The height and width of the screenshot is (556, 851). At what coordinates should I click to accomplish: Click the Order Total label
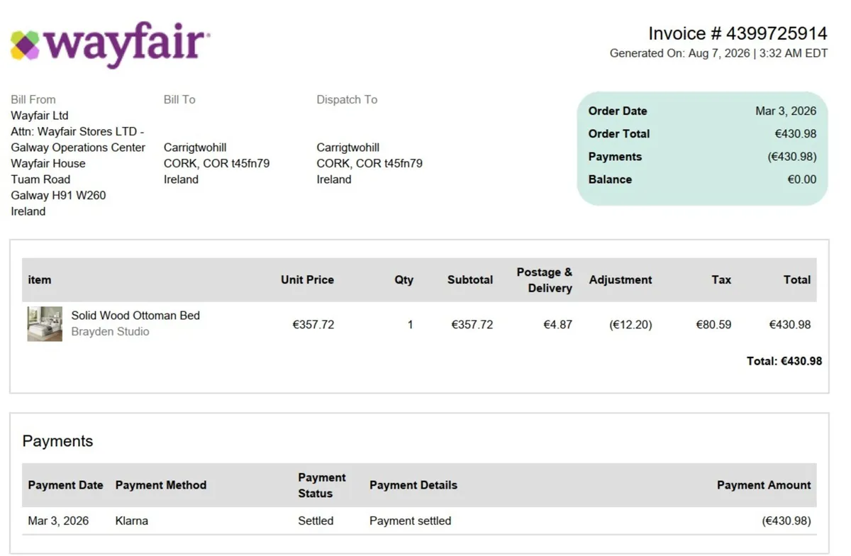pyautogui.click(x=619, y=133)
